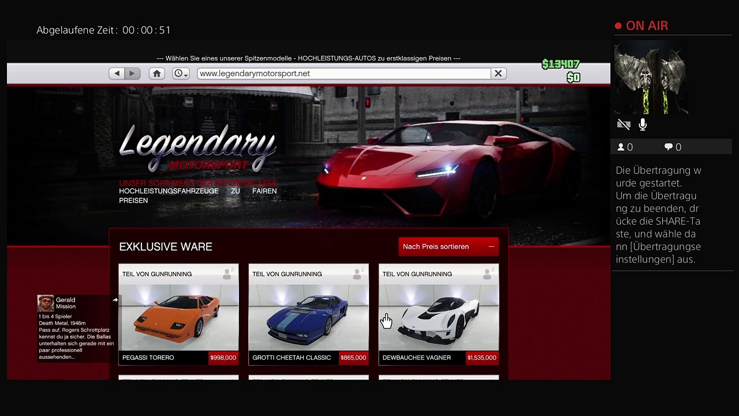Click the seat count icon on Pegassi Torero card
Image resolution: width=739 pixels, height=416 pixels.
point(228,274)
